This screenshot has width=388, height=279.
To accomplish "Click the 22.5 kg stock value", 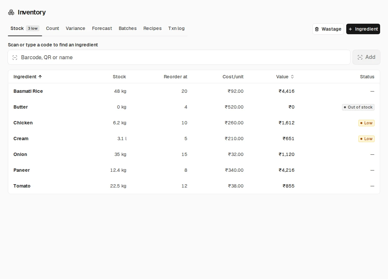I will click(118, 186).
